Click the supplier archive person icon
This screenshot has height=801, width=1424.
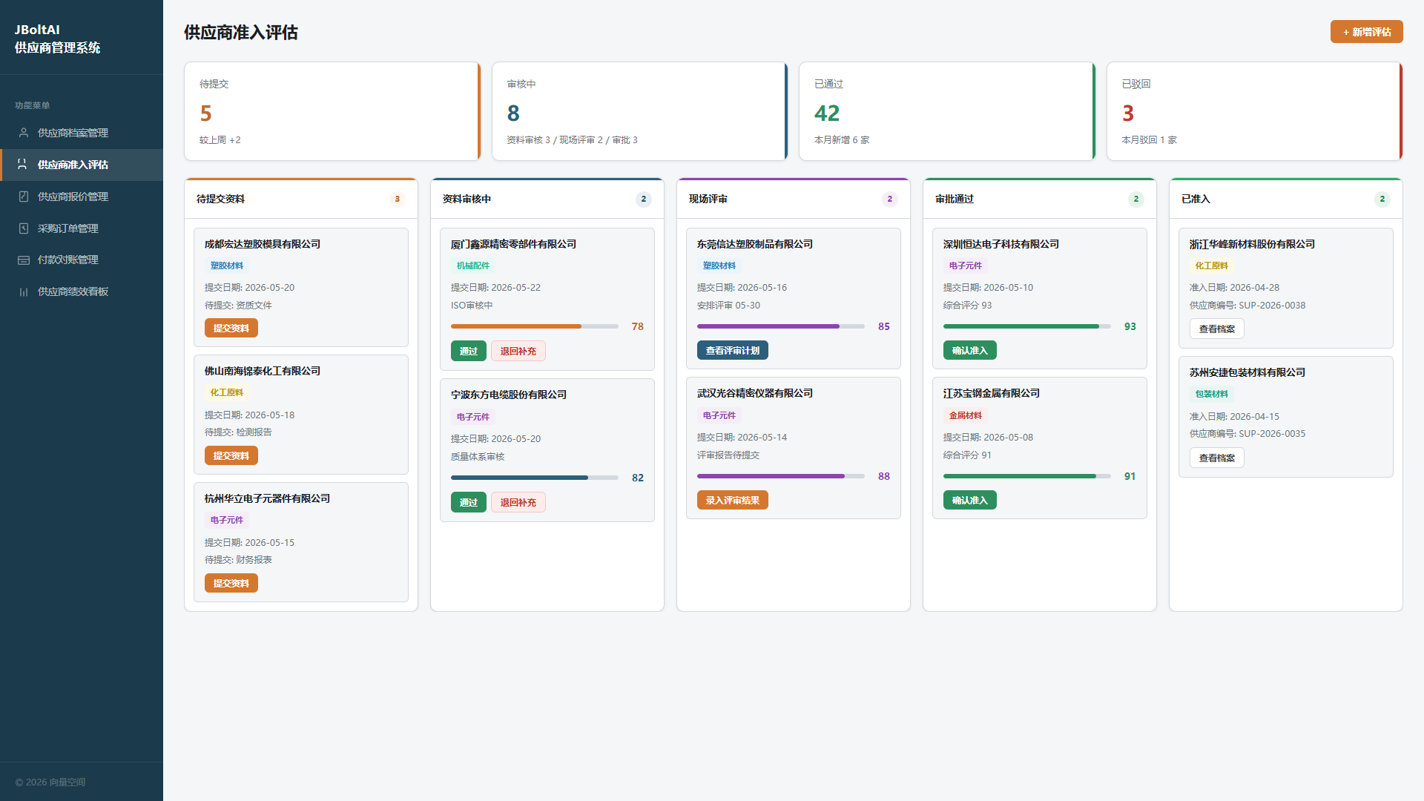click(x=24, y=133)
